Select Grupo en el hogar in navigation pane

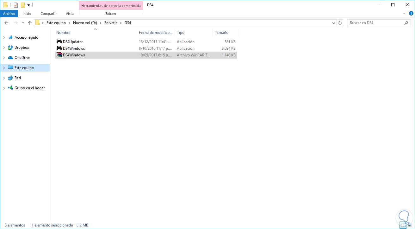(30, 88)
